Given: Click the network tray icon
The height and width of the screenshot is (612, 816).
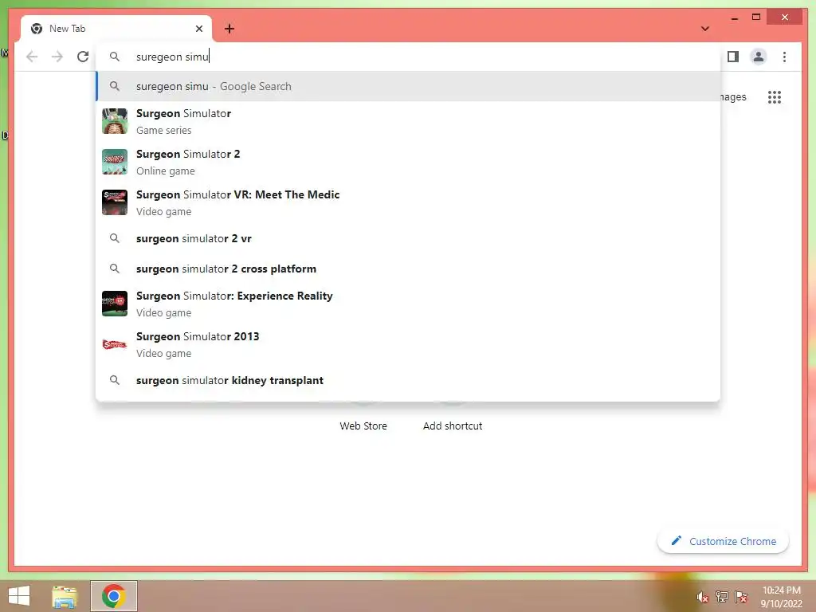Looking at the screenshot, I should (722, 597).
